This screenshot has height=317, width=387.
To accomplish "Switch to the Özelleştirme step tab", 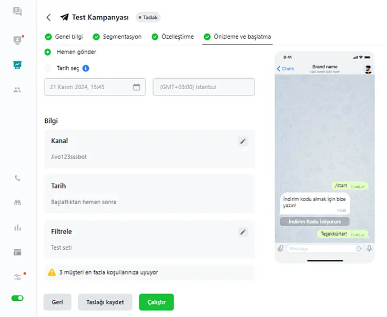I will pos(173,37).
